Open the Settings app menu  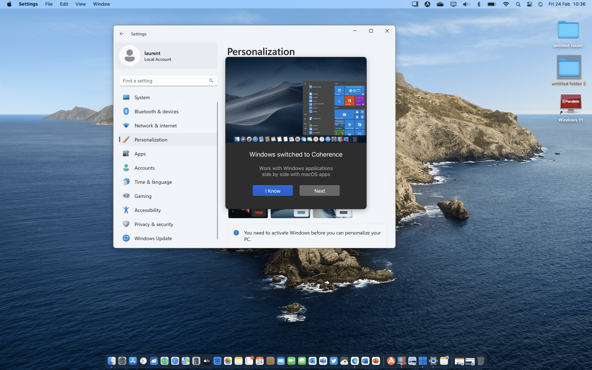click(28, 4)
